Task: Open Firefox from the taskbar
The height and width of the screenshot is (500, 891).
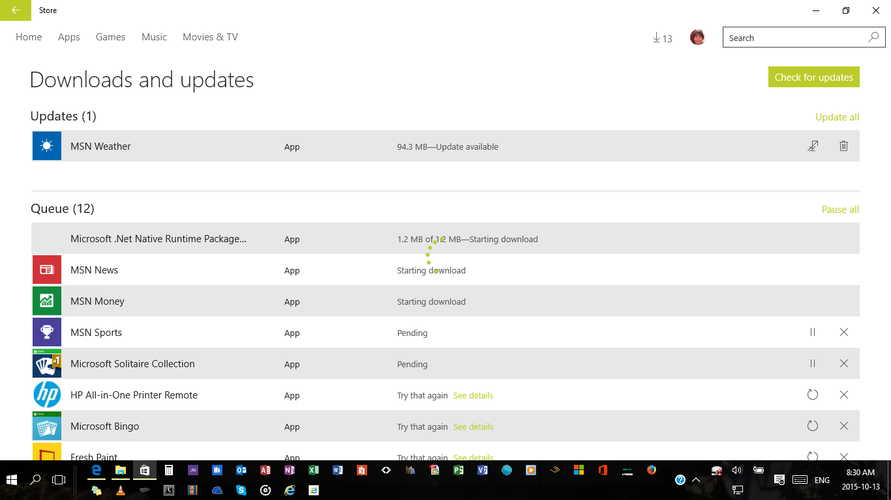Action: pyautogui.click(x=652, y=469)
